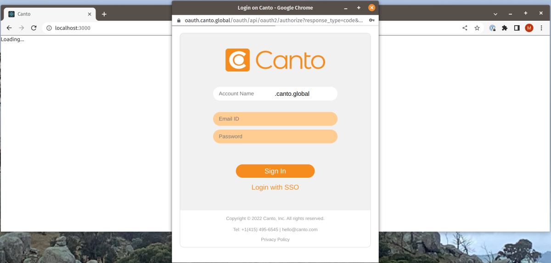
Task: Open the Extensions puzzle icon
Action: [x=505, y=28]
